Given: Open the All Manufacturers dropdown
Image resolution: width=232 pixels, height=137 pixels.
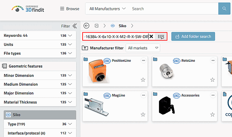Looking at the screenshot, I should tap(108, 9).
